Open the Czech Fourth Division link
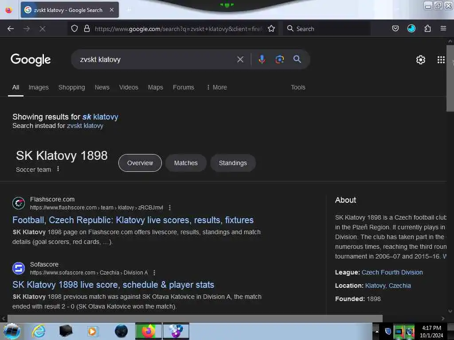 [392, 272]
